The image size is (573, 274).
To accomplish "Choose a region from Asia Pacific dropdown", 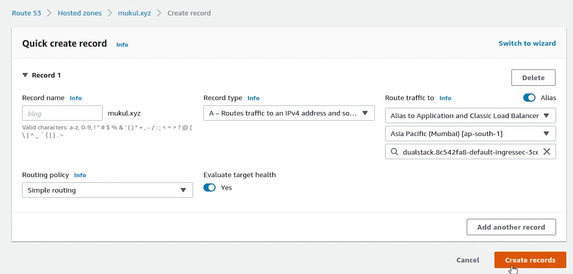I will (x=470, y=134).
